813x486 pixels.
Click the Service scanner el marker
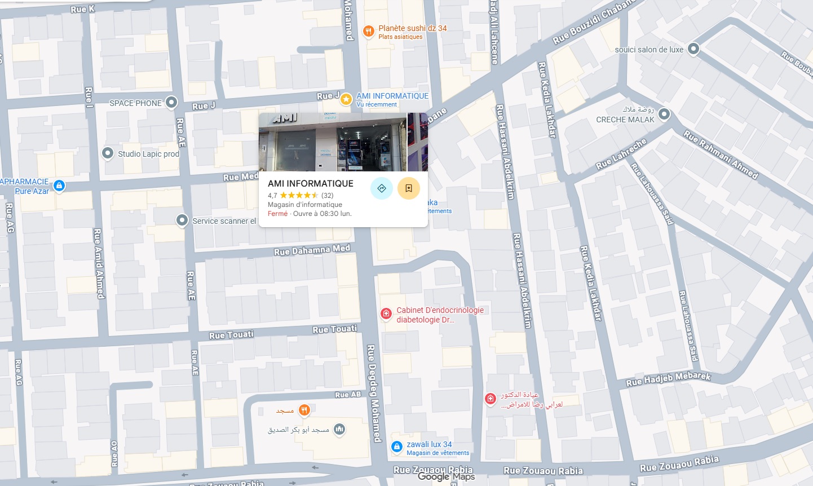(x=182, y=221)
